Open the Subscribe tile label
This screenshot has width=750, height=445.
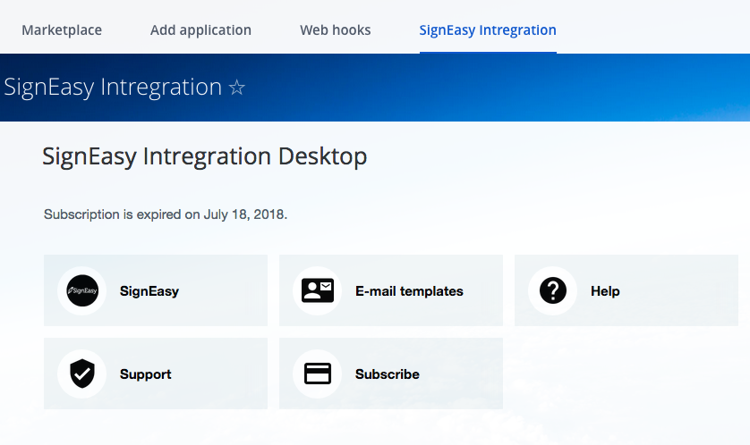(388, 374)
